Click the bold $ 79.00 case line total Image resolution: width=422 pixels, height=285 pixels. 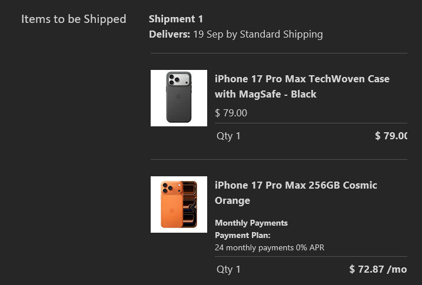[x=391, y=136]
